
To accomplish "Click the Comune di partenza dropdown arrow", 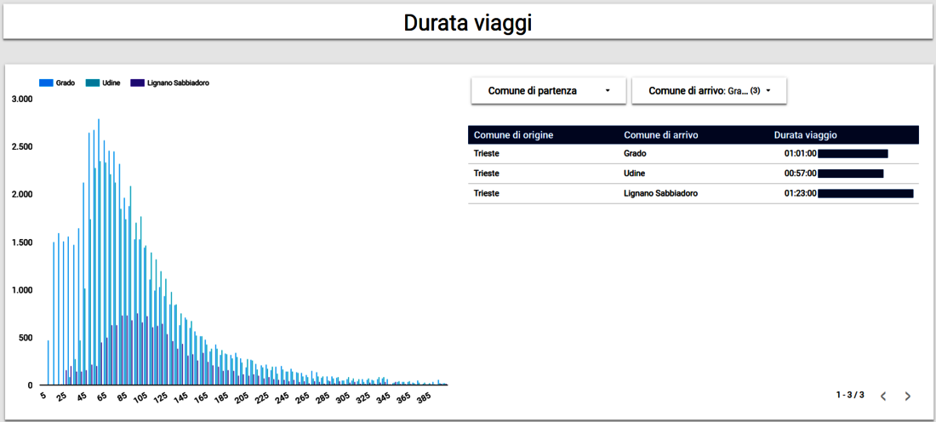I will [608, 90].
